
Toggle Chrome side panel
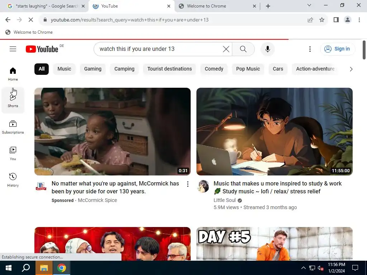336,20
